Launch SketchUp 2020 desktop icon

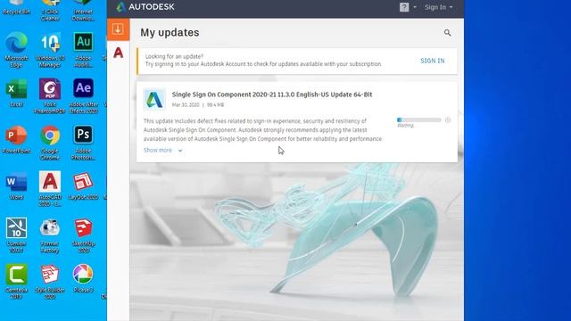(x=83, y=235)
